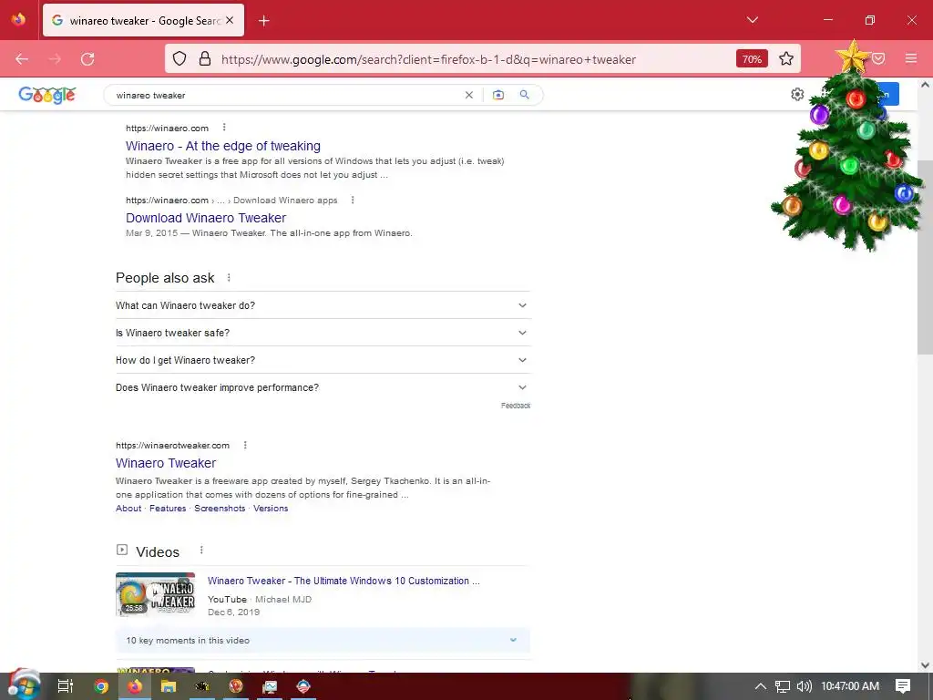Click the scrollbar down arrow
This screenshot has width=933, height=700.
(925, 664)
